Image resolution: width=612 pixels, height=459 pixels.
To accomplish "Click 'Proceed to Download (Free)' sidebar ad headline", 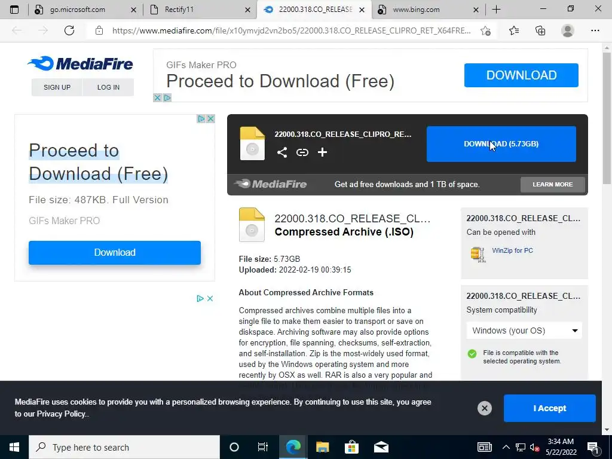I will pyautogui.click(x=99, y=162).
